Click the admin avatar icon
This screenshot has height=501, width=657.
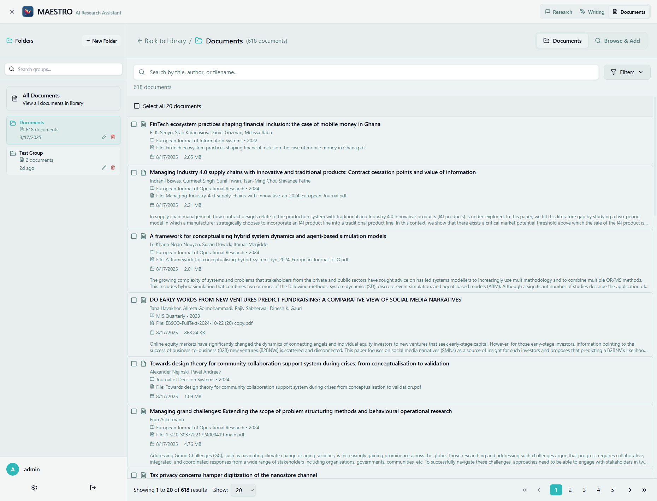(x=13, y=469)
